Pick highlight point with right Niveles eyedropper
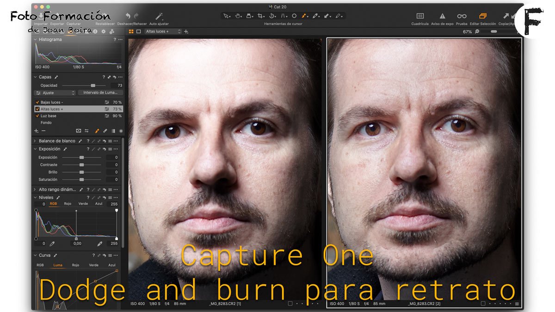555x312 pixels. click(99, 244)
